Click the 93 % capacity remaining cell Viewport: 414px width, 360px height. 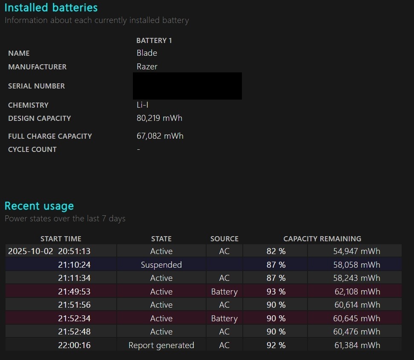pos(276,291)
